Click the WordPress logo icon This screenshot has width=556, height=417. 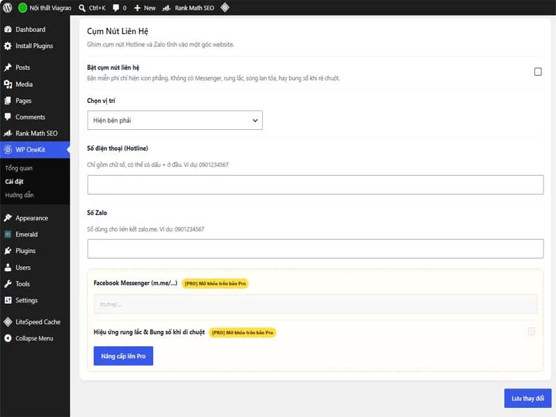8,8
